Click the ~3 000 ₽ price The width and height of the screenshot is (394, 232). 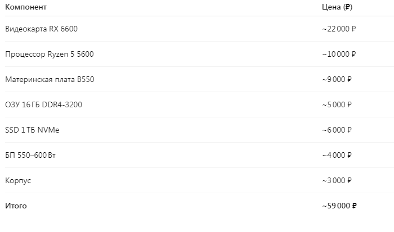click(x=337, y=180)
